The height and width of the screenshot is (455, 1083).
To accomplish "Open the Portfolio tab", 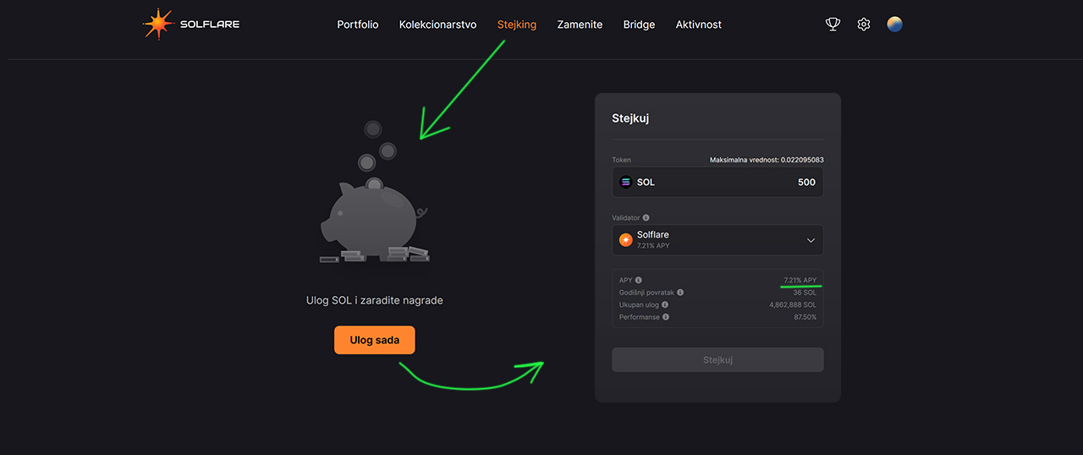I will coord(358,25).
